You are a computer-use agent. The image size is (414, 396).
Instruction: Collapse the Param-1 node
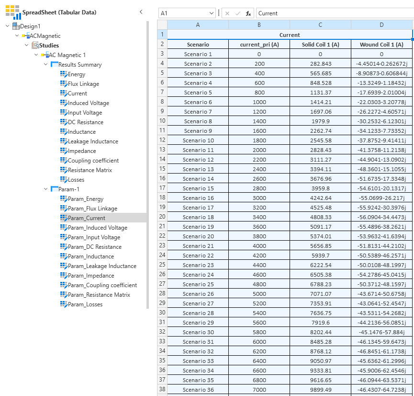(x=45, y=189)
